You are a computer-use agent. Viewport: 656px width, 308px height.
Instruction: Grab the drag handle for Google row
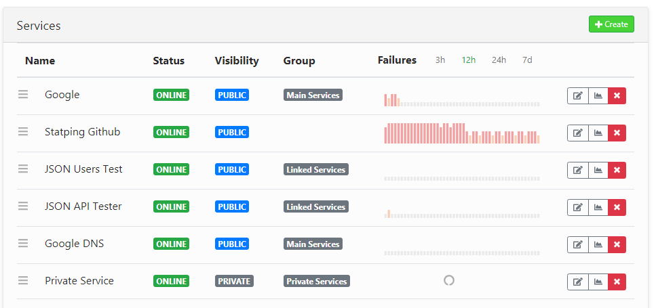(23, 95)
